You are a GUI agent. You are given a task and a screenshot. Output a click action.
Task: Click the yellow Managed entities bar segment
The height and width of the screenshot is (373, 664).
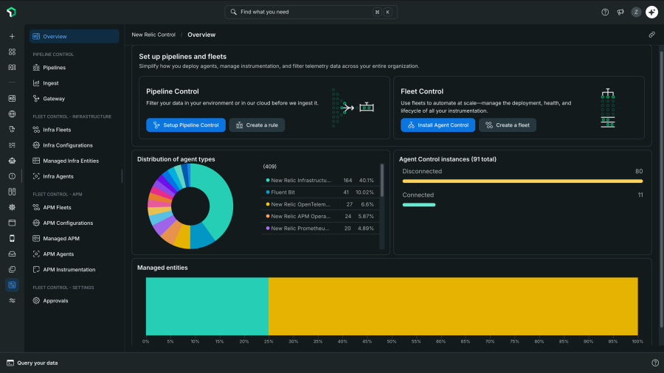point(453,306)
